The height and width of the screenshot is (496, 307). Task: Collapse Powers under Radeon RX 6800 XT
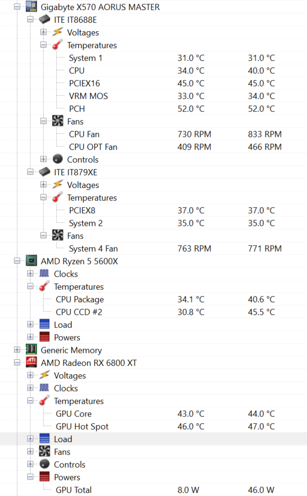tap(30, 477)
